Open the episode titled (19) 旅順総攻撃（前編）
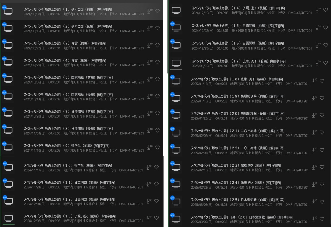Viewport: 331px width, 227px height. point(238,96)
